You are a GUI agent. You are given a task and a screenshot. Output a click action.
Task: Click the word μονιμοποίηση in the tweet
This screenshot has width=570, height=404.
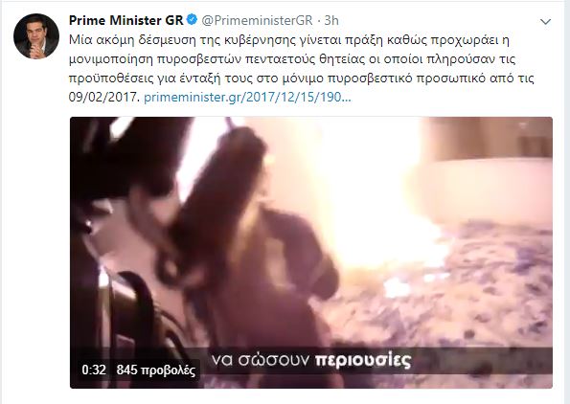pyautogui.click(x=110, y=59)
